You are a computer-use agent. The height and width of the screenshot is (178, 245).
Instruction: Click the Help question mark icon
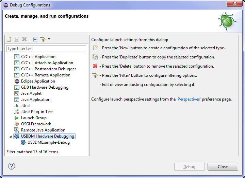coord(12,166)
